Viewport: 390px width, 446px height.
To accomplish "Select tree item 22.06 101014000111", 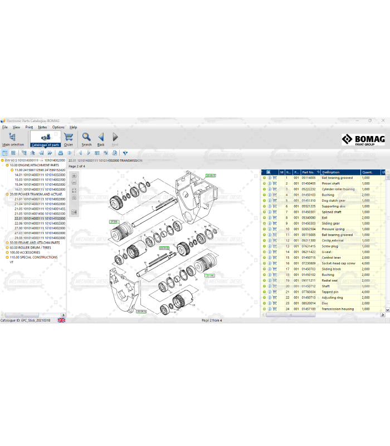I will click(40, 224).
